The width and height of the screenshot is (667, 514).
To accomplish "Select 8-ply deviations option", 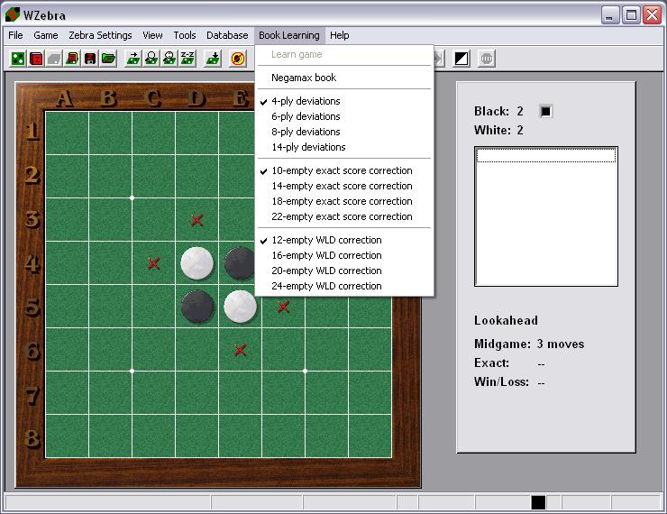I will [344, 132].
